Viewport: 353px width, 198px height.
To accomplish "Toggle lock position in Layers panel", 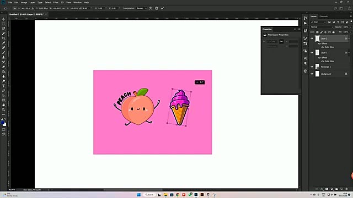I will coord(325,32).
